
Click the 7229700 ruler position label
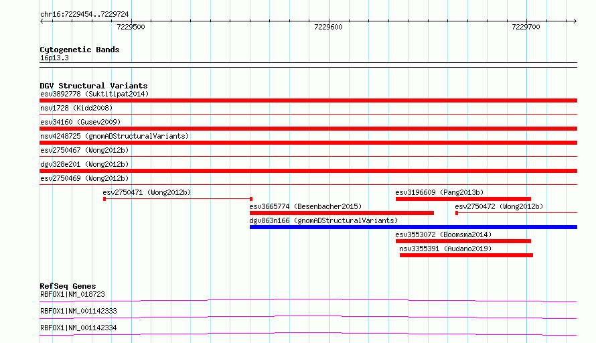pos(526,27)
